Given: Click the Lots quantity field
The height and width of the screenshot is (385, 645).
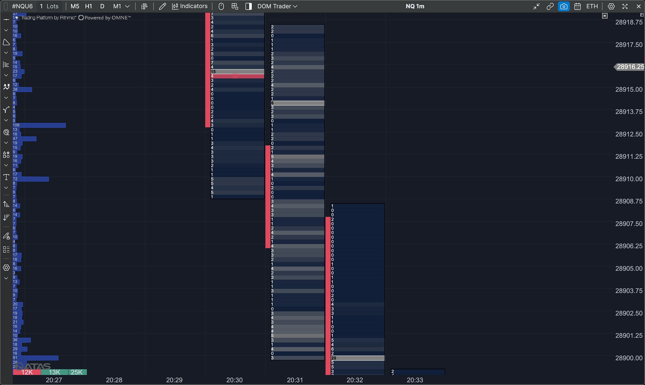Looking at the screenshot, I should point(49,6).
